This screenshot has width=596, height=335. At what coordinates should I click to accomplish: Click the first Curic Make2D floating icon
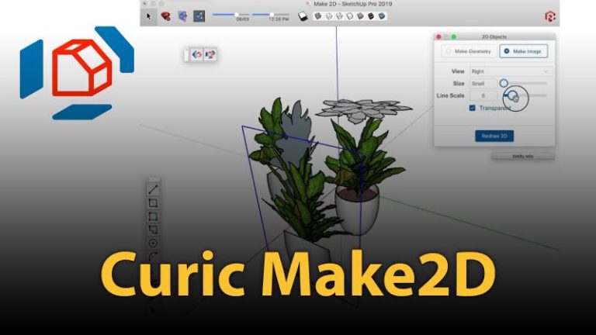tap(196, 54)
